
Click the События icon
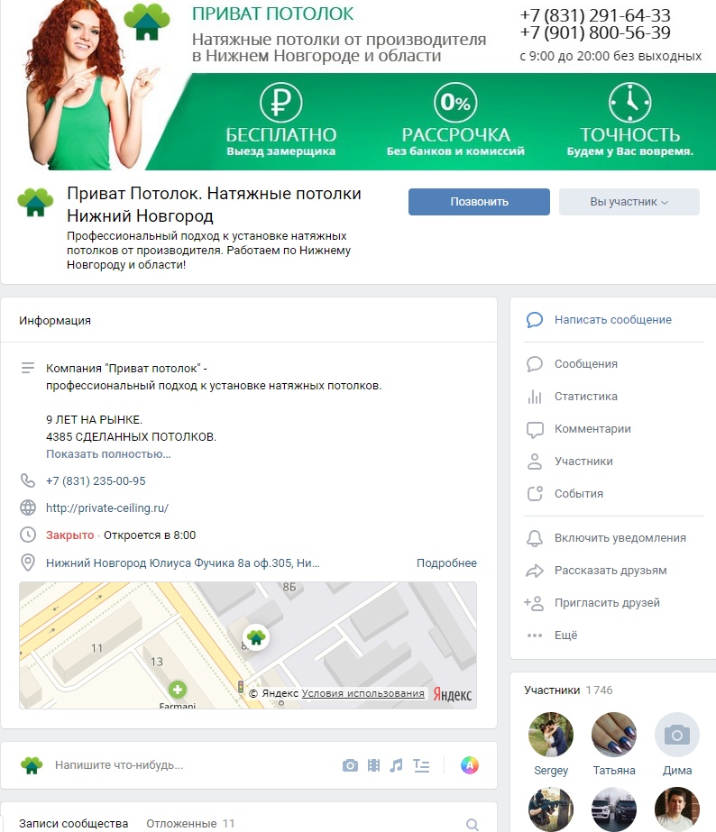point(535,493)
